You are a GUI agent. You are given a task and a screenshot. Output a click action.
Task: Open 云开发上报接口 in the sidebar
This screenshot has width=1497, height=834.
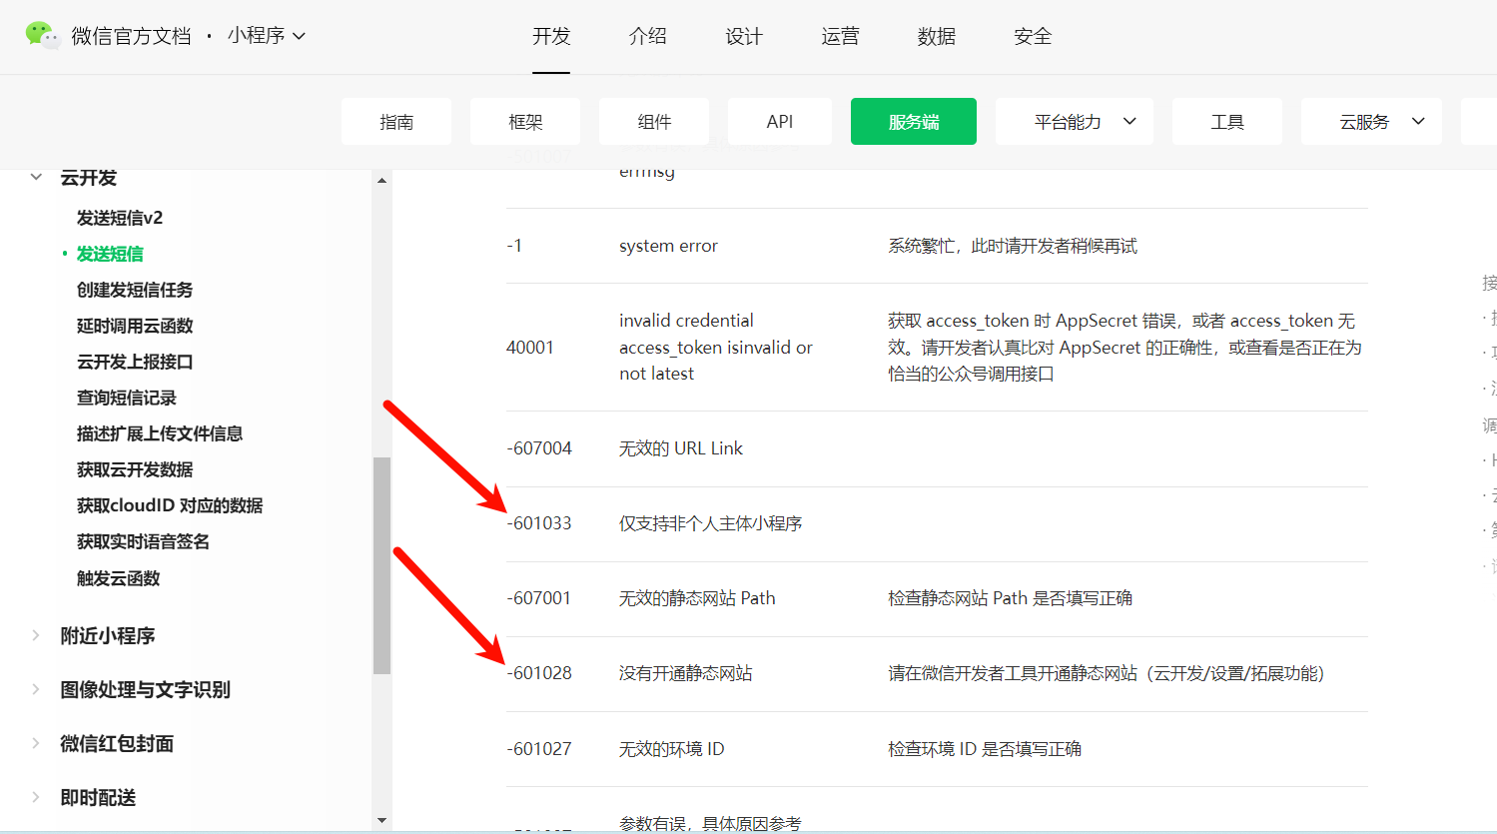[135, 362]
